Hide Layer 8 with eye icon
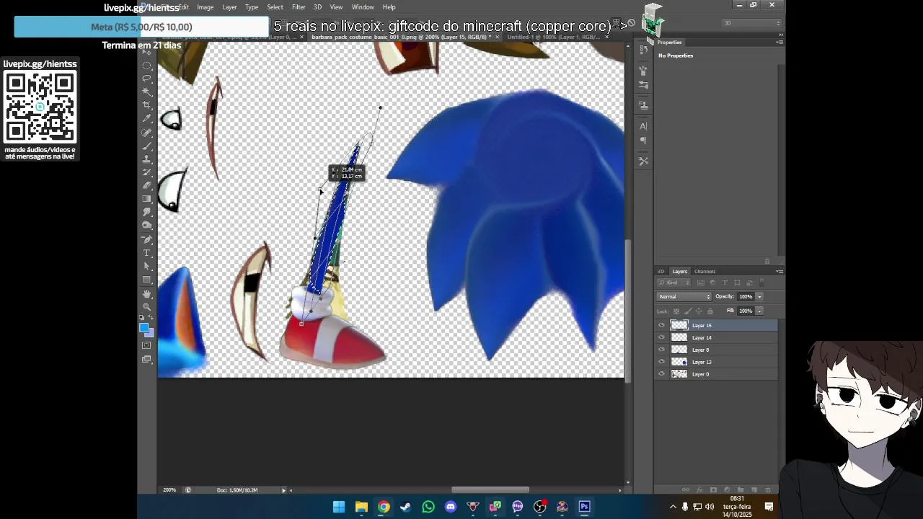Viewport: 923px width, 519px height. coord(662,350)
